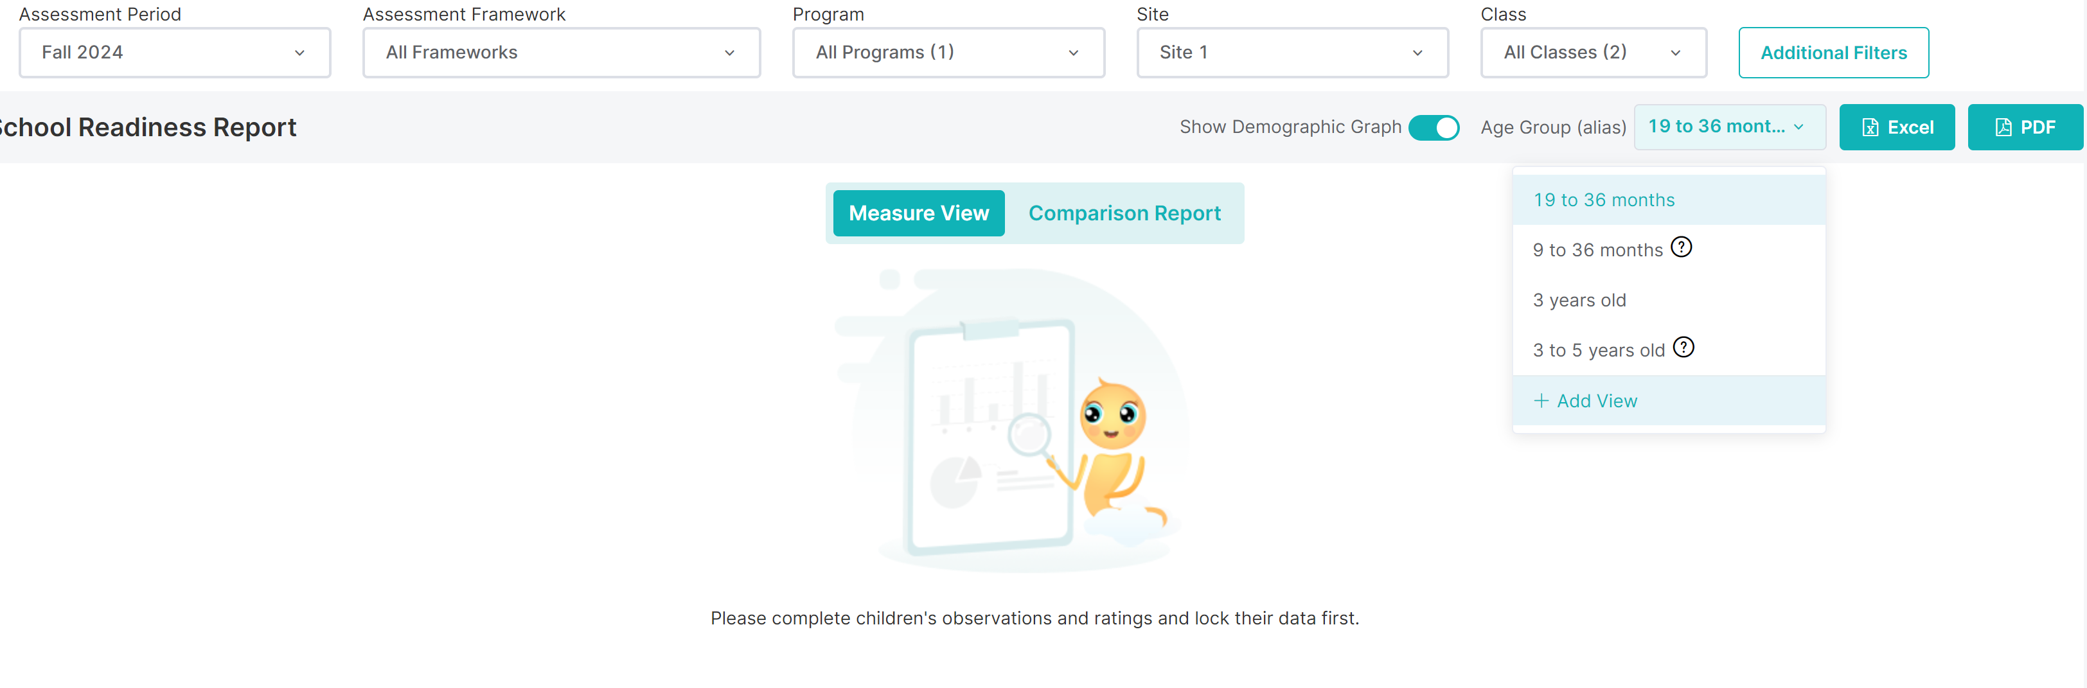
Task: Choose 3 years old option
Action: [1579, 301]
